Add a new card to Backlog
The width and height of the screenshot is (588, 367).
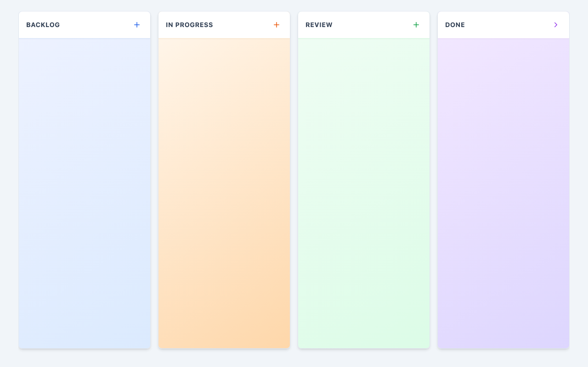(x=137, y=25)
